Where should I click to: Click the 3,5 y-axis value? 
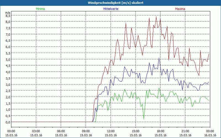point(8,78)
